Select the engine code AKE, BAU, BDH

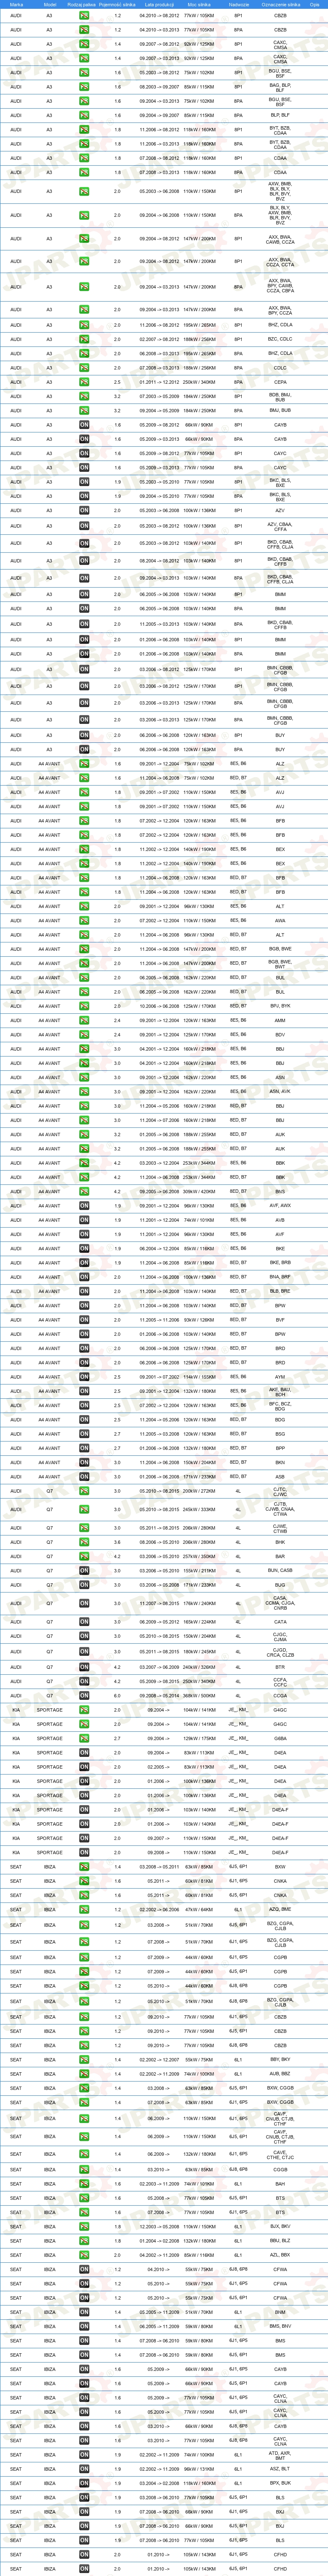(280, 1391)
